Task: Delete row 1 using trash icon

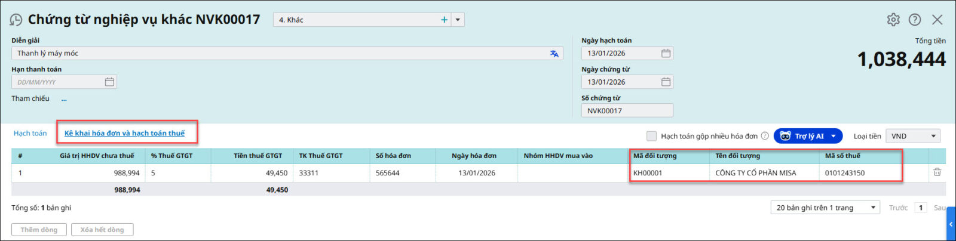Action: pos(937,172)
